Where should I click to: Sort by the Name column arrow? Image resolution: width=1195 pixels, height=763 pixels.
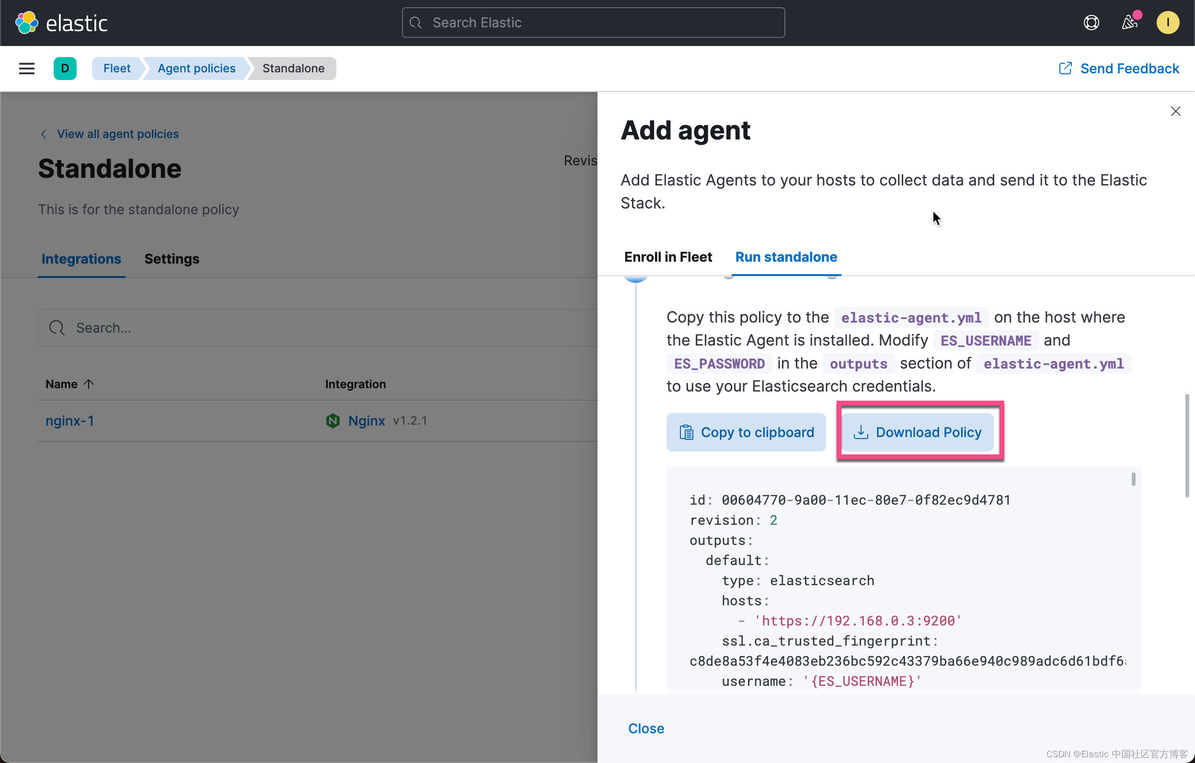pos(89,384)
